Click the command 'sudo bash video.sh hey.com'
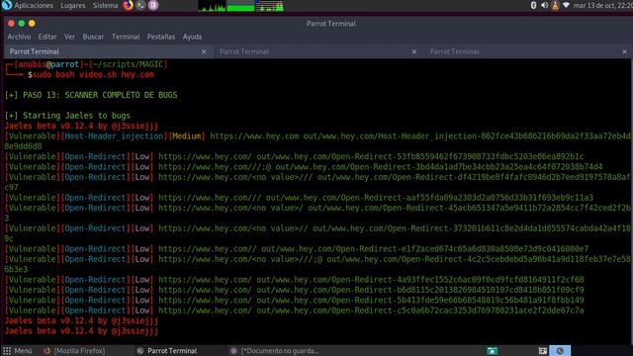The width and height of the screenshot is (633, 356). (x=93, y=75)
